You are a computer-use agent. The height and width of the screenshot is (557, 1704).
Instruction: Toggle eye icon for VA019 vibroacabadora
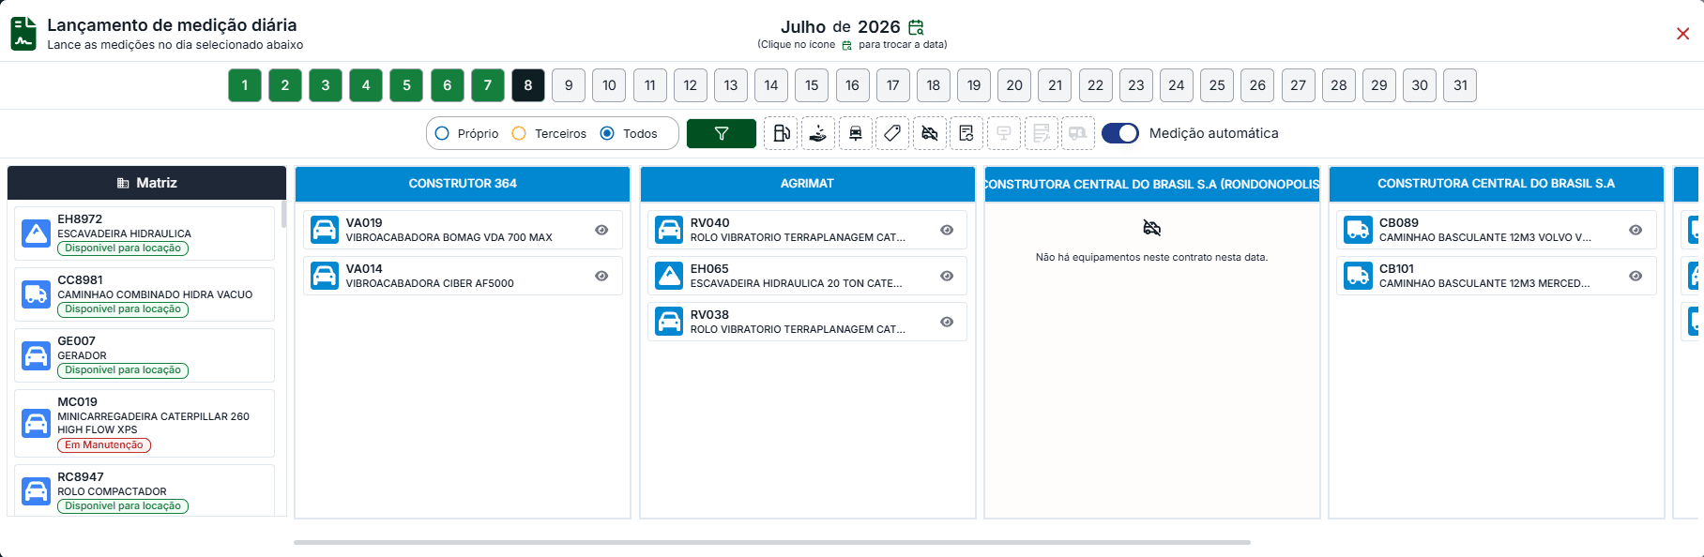601,230
